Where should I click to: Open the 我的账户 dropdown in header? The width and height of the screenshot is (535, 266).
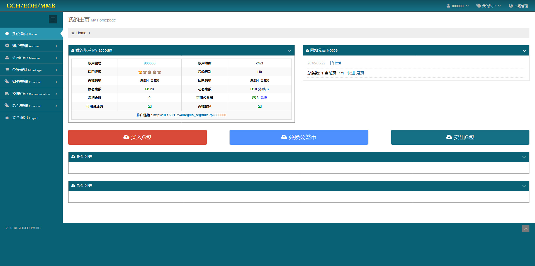[488, 6]
